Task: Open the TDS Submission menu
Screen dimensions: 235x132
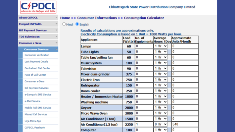Action: (38, 37)
